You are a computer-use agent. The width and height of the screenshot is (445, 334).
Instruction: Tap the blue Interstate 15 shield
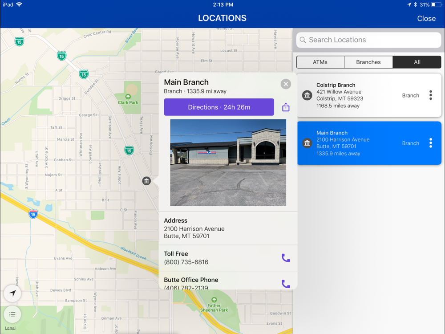(x=33, y=214)
